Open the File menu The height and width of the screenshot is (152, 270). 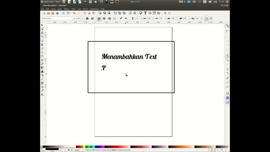(x=43, y=9)
